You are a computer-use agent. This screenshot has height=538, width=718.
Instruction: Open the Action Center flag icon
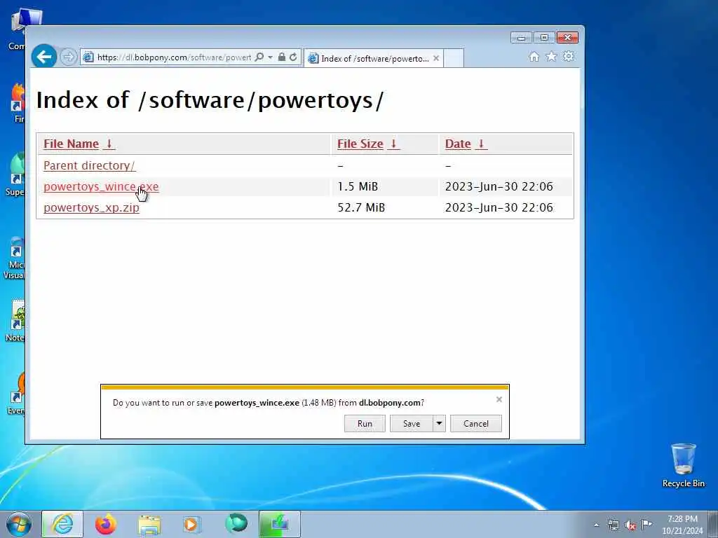[646, 524]
